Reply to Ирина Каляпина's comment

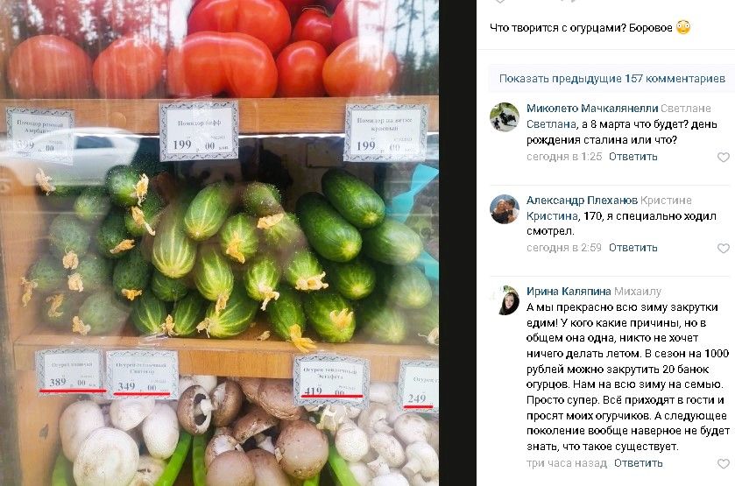(638, 463)
